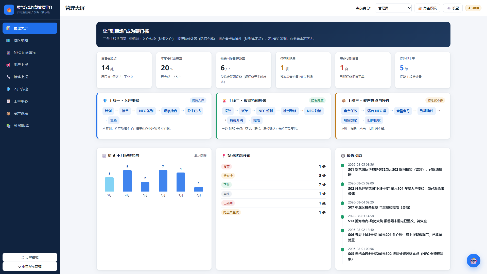Click the 物联网设备在线率 card
Viewport: 487px width, 274px height.
point(243,70)
